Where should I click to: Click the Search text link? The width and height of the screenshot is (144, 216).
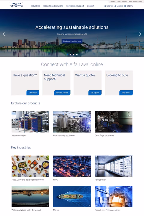(x=109, y=6)
